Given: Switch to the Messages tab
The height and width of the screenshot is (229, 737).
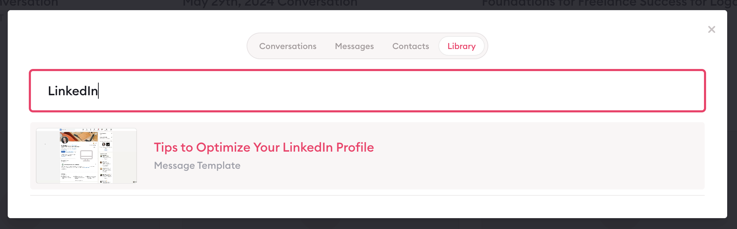Looking at the screenshot, I should [354, 46].
